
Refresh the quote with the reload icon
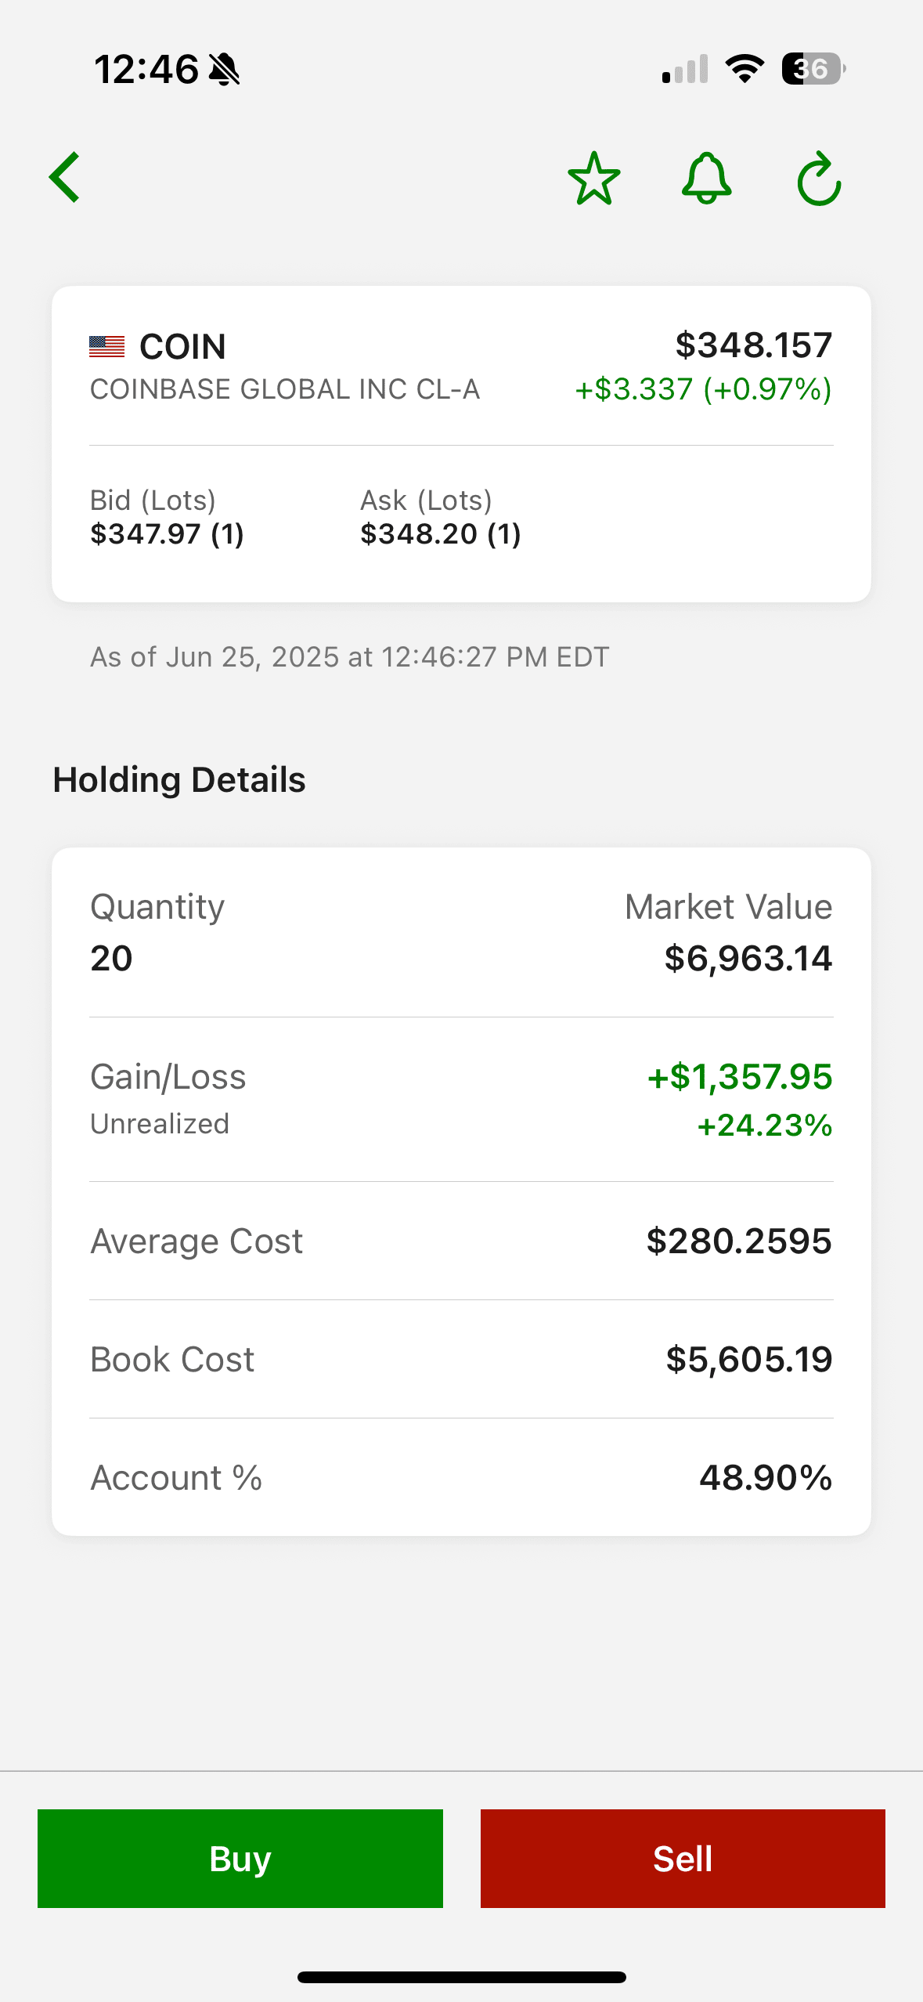point(819,179)
